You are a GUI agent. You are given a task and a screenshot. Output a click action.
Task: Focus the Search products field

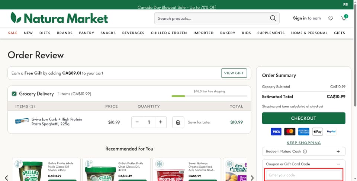pyautogui.click(x=213, y=19)
